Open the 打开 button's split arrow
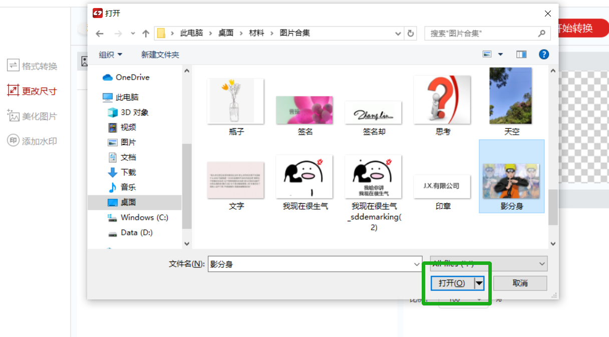Image resolution: width=609 pixels, height=337 pixels. (x=479, y=283)
